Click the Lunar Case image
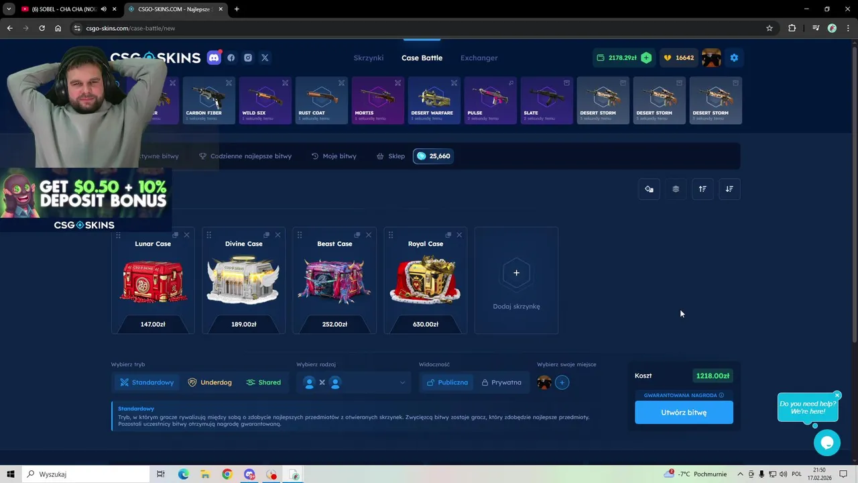The image size is (858, 483). click(x=153, y=282)
